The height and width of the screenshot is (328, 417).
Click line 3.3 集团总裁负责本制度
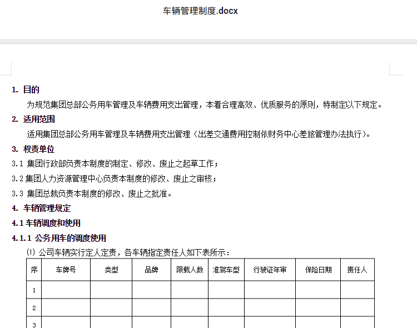click(92, 193)
